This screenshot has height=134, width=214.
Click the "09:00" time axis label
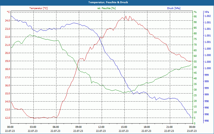pyautogui.click(x=78, y=127)
